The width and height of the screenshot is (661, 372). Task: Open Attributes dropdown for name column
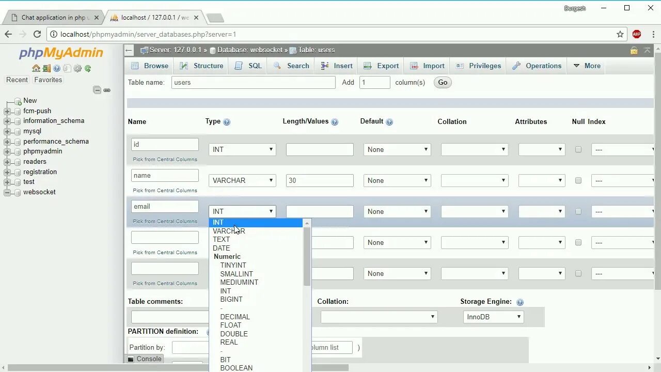pyautogui.click(x=542, y=180)
